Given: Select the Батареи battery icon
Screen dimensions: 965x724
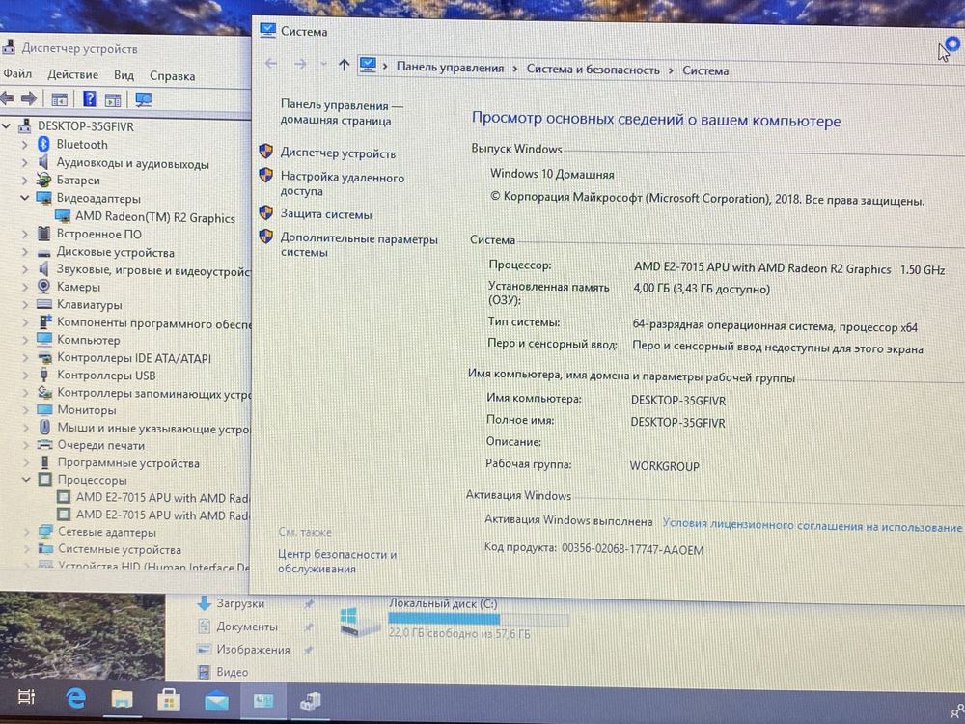Looking at the screenshot, I should [x=43, y=180].
